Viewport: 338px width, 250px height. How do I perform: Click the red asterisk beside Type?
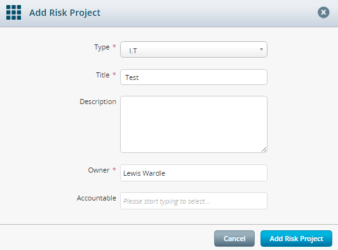point(114,46)
